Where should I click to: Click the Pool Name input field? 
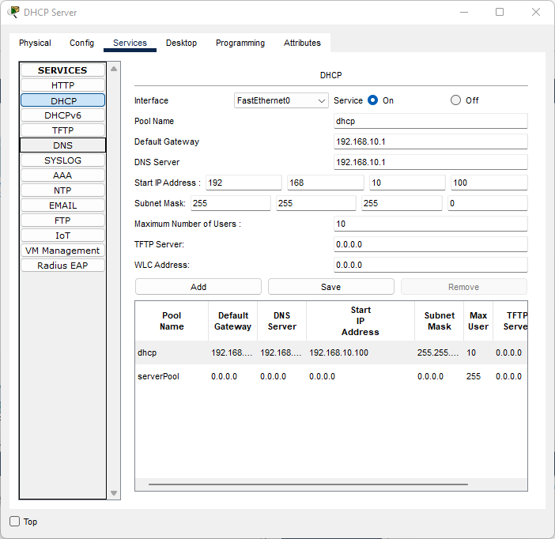pyautogui.click(x=430, y=121)
